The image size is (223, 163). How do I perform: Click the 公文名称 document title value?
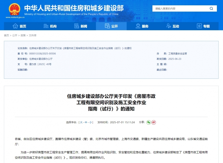80,48
